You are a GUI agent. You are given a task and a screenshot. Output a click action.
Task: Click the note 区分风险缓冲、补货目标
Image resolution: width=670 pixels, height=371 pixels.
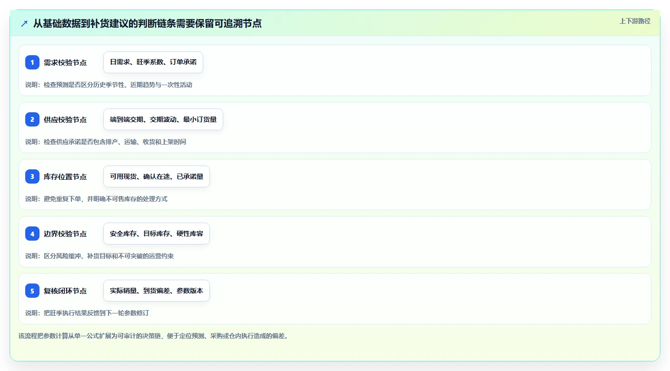pyautogui.click(x=99, y=256)
